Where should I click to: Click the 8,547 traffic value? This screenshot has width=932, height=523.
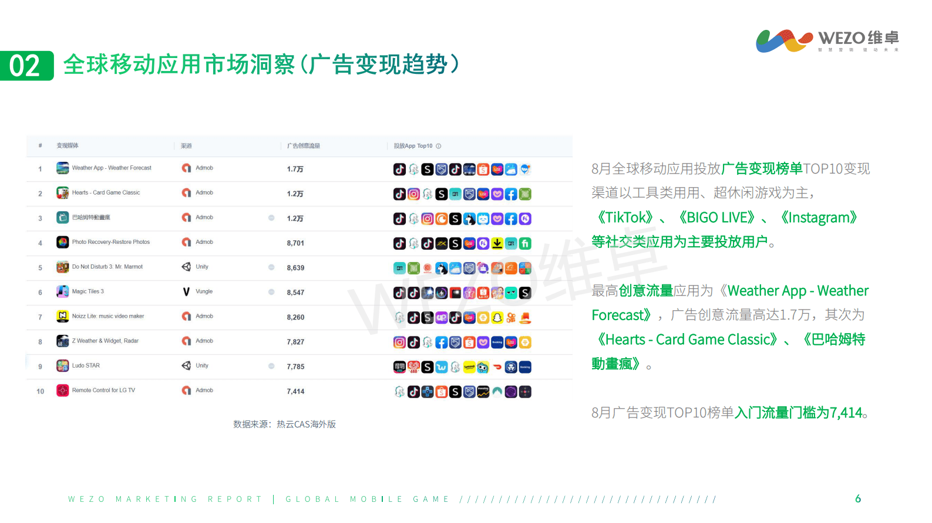coord(295,292)
